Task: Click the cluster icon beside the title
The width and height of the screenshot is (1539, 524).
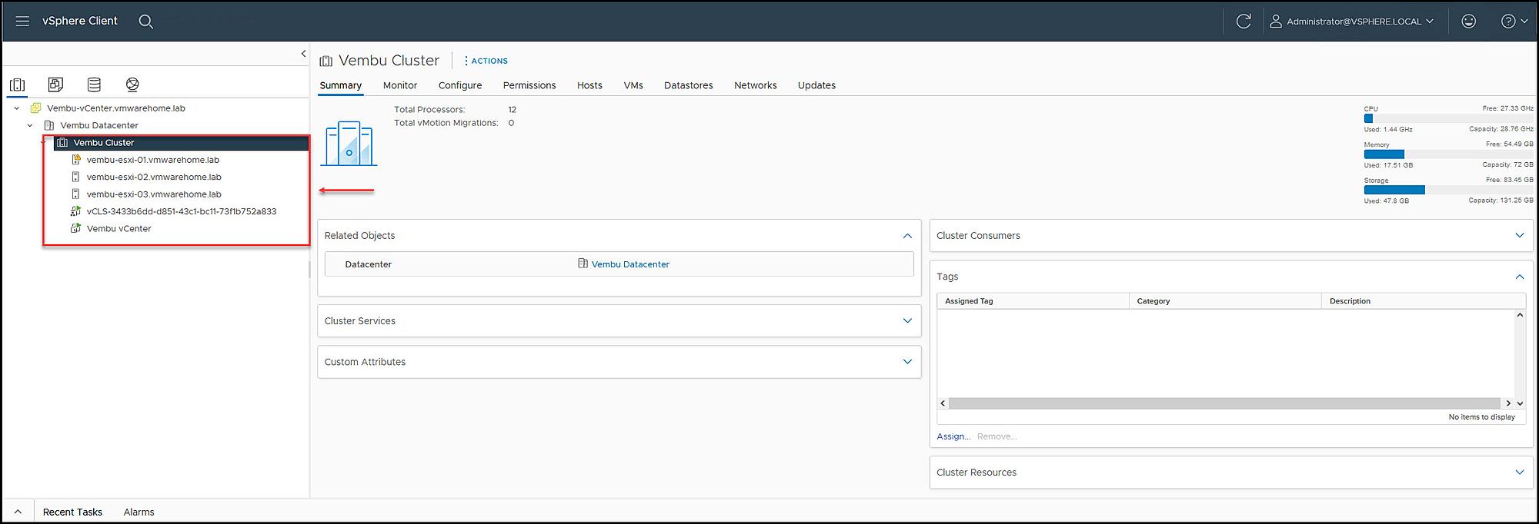Action: (326, 61)
